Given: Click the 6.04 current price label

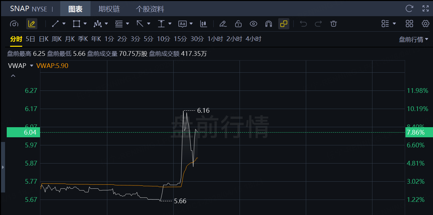Looking at the screenshot, I should pyautogui.click(x=23, y=133).
